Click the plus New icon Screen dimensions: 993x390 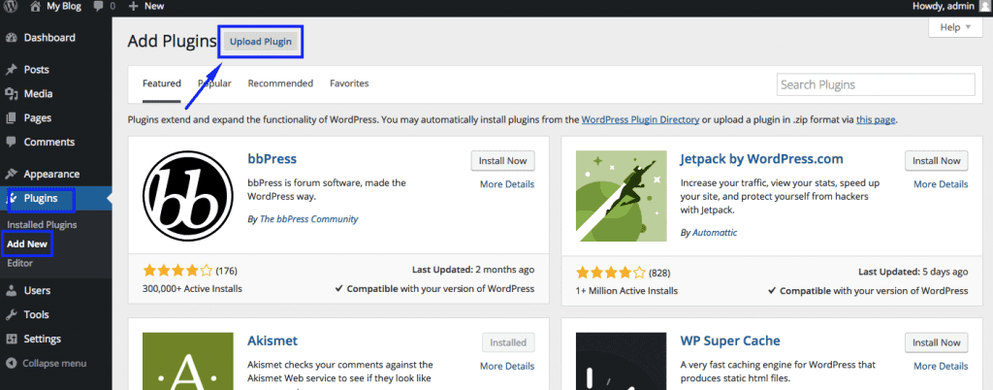coord(133,7)
